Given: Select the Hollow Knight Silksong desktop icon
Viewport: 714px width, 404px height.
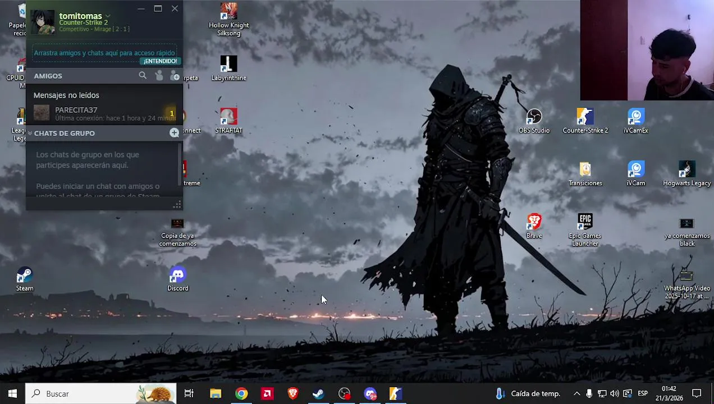Looking at the screenshot, I should 228,19.
